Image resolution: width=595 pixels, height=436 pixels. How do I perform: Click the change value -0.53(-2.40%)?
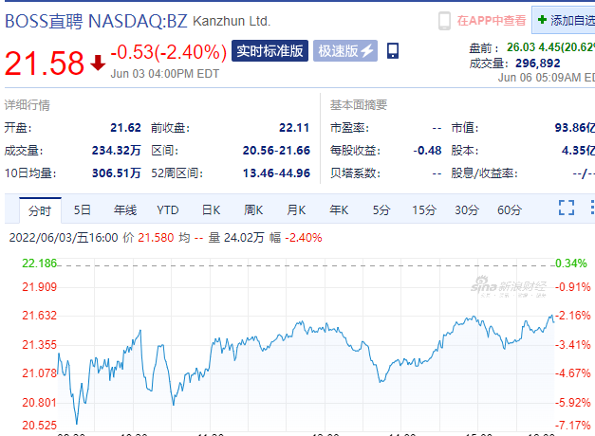click(169, 52)
